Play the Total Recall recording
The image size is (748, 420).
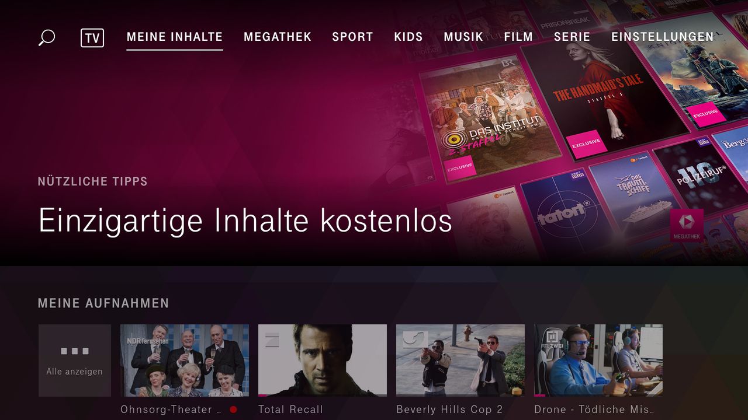323,360
